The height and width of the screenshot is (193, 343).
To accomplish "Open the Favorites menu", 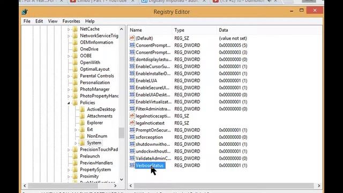I will coord(71,21).
